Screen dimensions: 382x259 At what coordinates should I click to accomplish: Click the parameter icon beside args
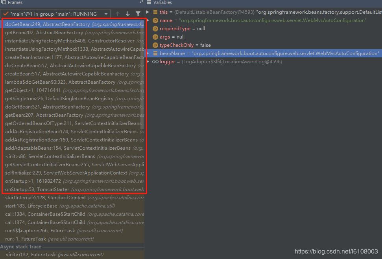tap(155, 37)
